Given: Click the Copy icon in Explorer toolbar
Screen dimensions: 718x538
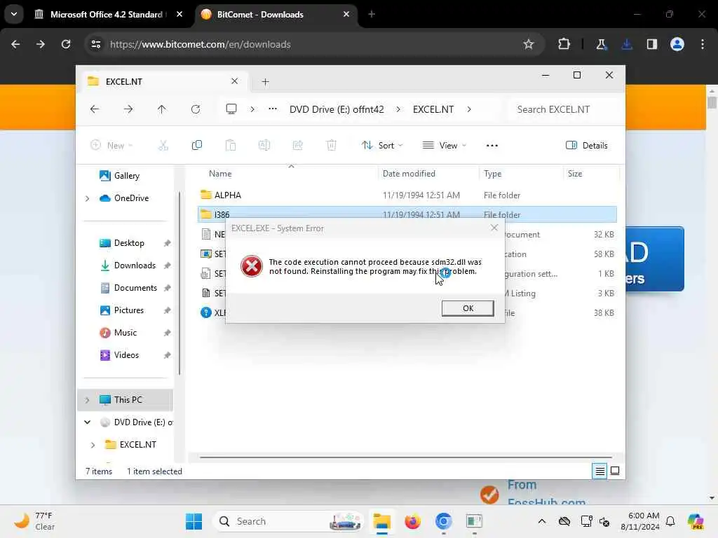Looking at the screenshot, I should (x=197, y=146).
